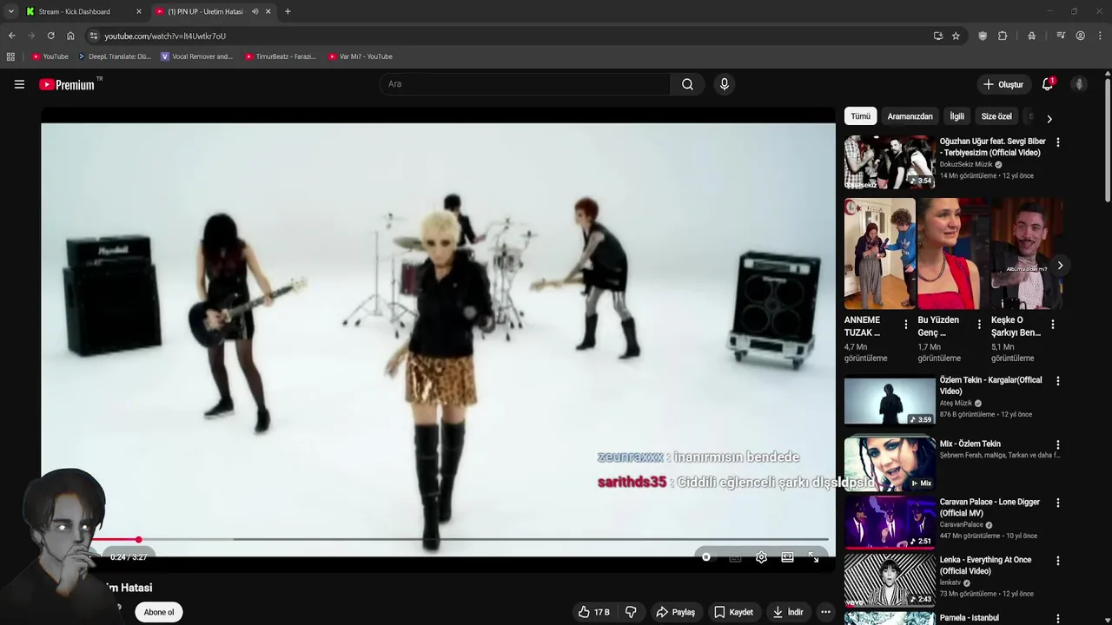Toggle the autoplay switch in player

coord(706,557)
